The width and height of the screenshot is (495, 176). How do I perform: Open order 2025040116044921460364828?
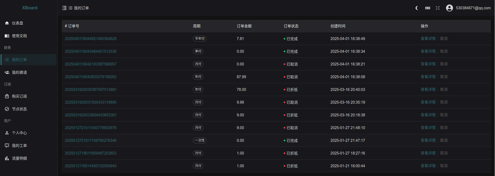tap(90, 39)
